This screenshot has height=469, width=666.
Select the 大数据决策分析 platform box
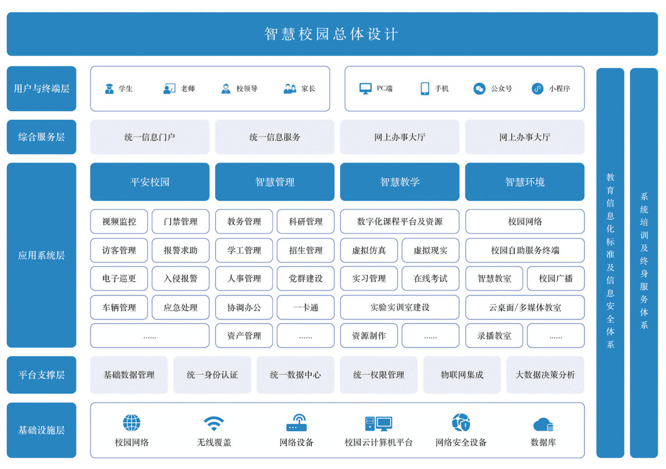tap(545, 375)
